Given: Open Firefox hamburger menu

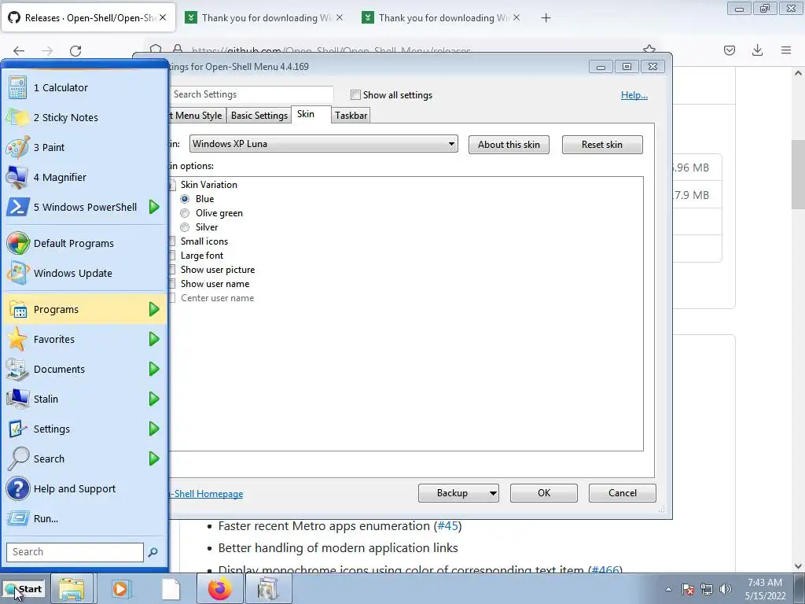Looking at the screenshot, I should (x=786, y=50).
